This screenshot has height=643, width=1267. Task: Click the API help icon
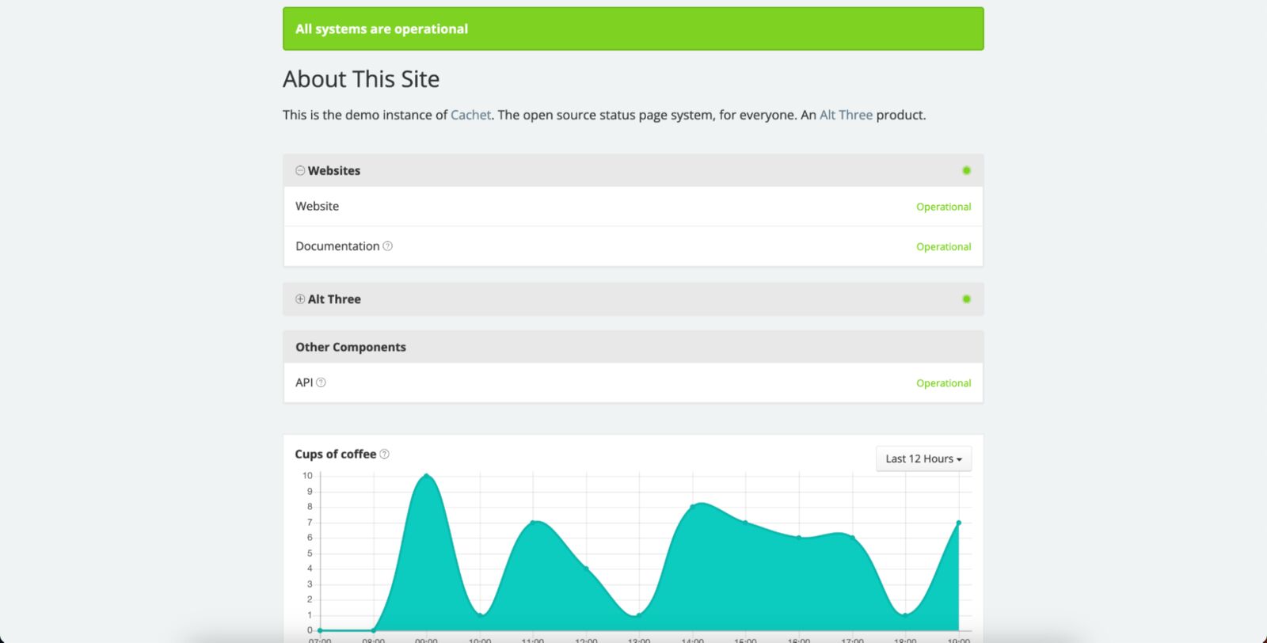pos(321,382)
